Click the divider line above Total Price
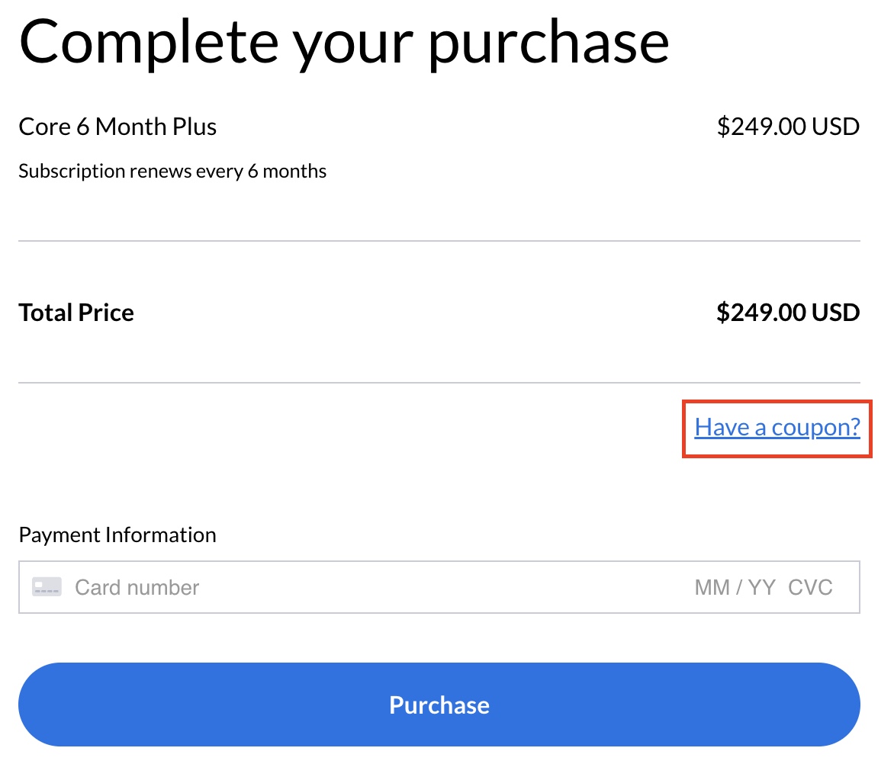This screenshot has height=764, width=894. pos(439,241)
